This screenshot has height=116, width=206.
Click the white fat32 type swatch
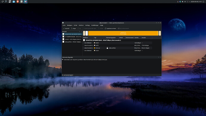(x=94, y=45)
